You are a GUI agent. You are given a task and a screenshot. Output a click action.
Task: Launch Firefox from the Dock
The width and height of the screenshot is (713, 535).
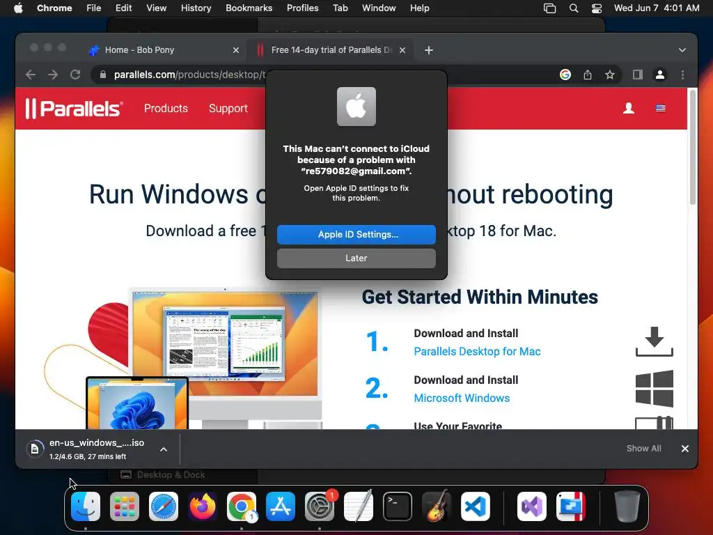pyautogui.click(x=203, y=506)
